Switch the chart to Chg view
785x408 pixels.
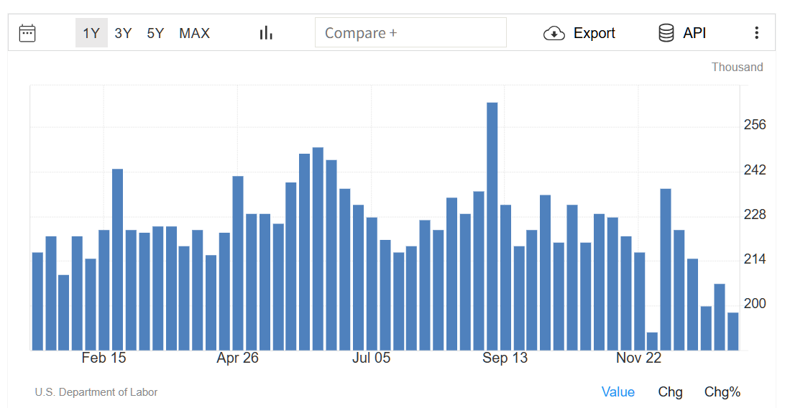(x=670, y=391)
